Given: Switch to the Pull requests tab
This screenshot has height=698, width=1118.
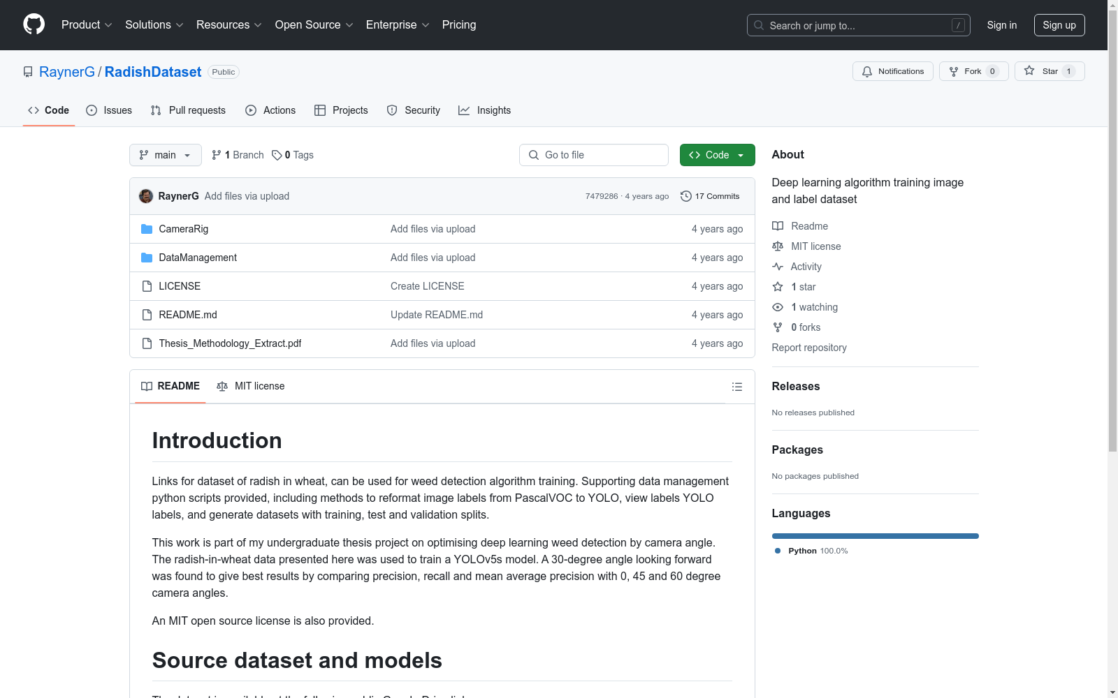Looking at the screenshot, I should (x=188, y=110).
